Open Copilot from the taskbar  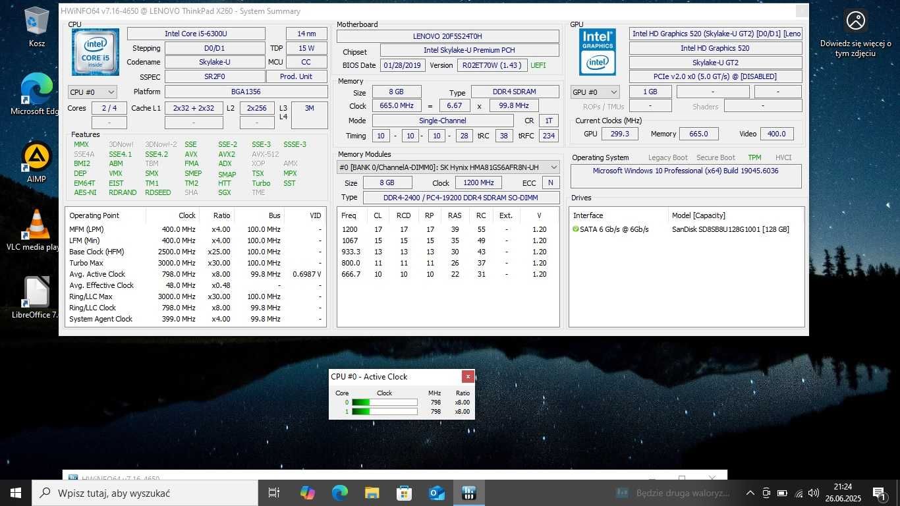[x=307, y=493]
